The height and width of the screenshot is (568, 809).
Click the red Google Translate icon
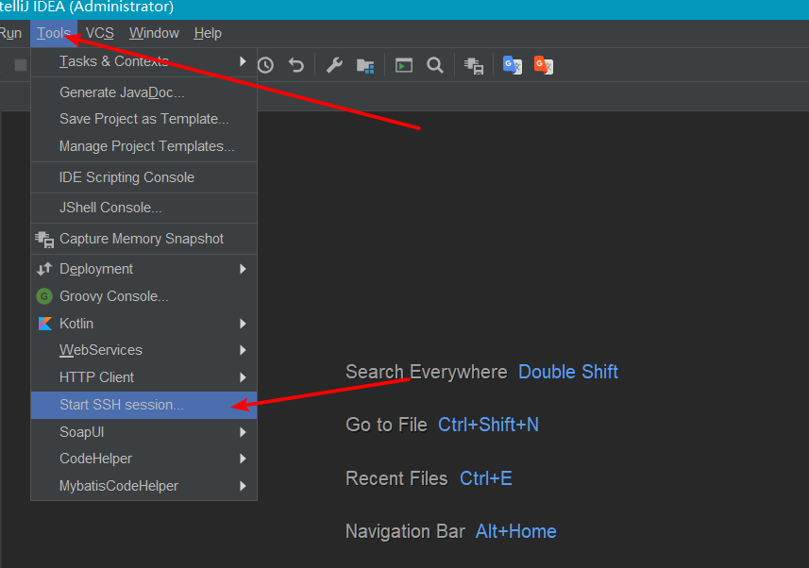[544, 65]
